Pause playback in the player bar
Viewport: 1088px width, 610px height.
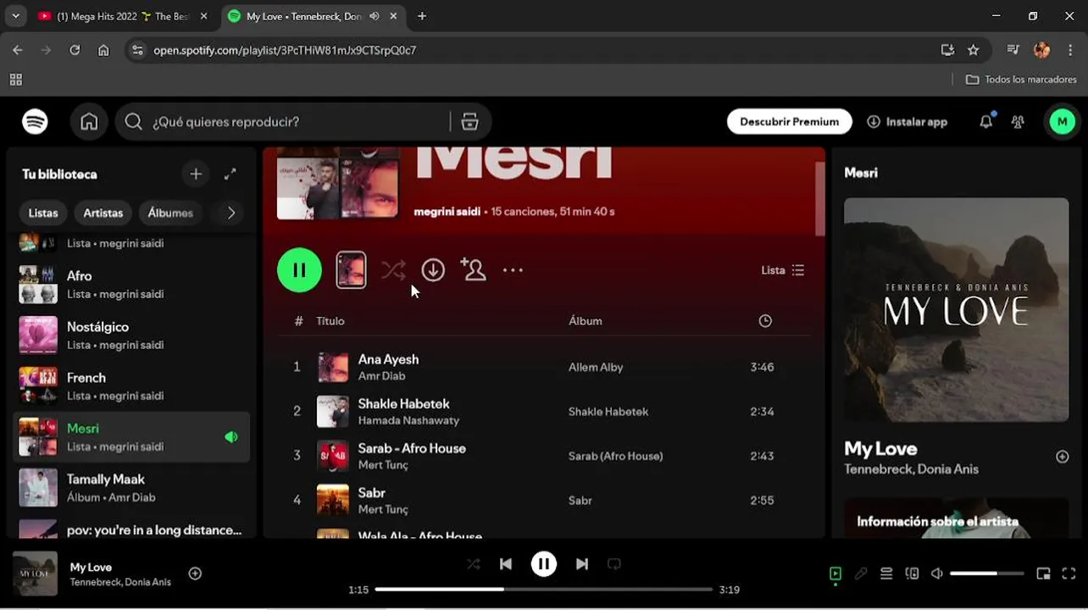544,564
